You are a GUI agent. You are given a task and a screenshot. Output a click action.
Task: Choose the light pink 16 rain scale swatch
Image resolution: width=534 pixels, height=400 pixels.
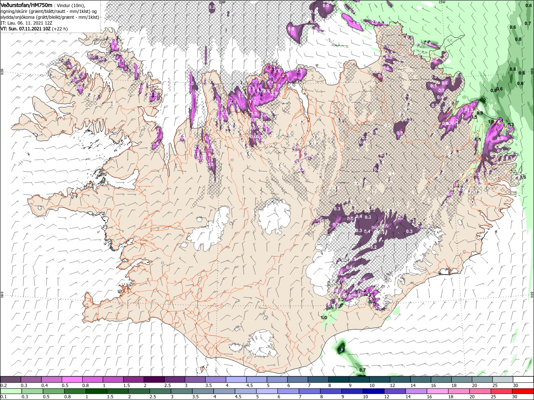pyautogui.click(x=437, y=391)
